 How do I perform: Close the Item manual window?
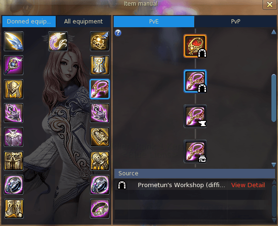[270, 4]
